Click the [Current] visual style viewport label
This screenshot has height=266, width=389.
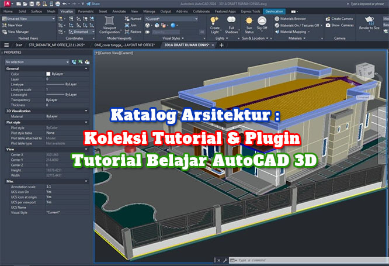tap(127, 53)
